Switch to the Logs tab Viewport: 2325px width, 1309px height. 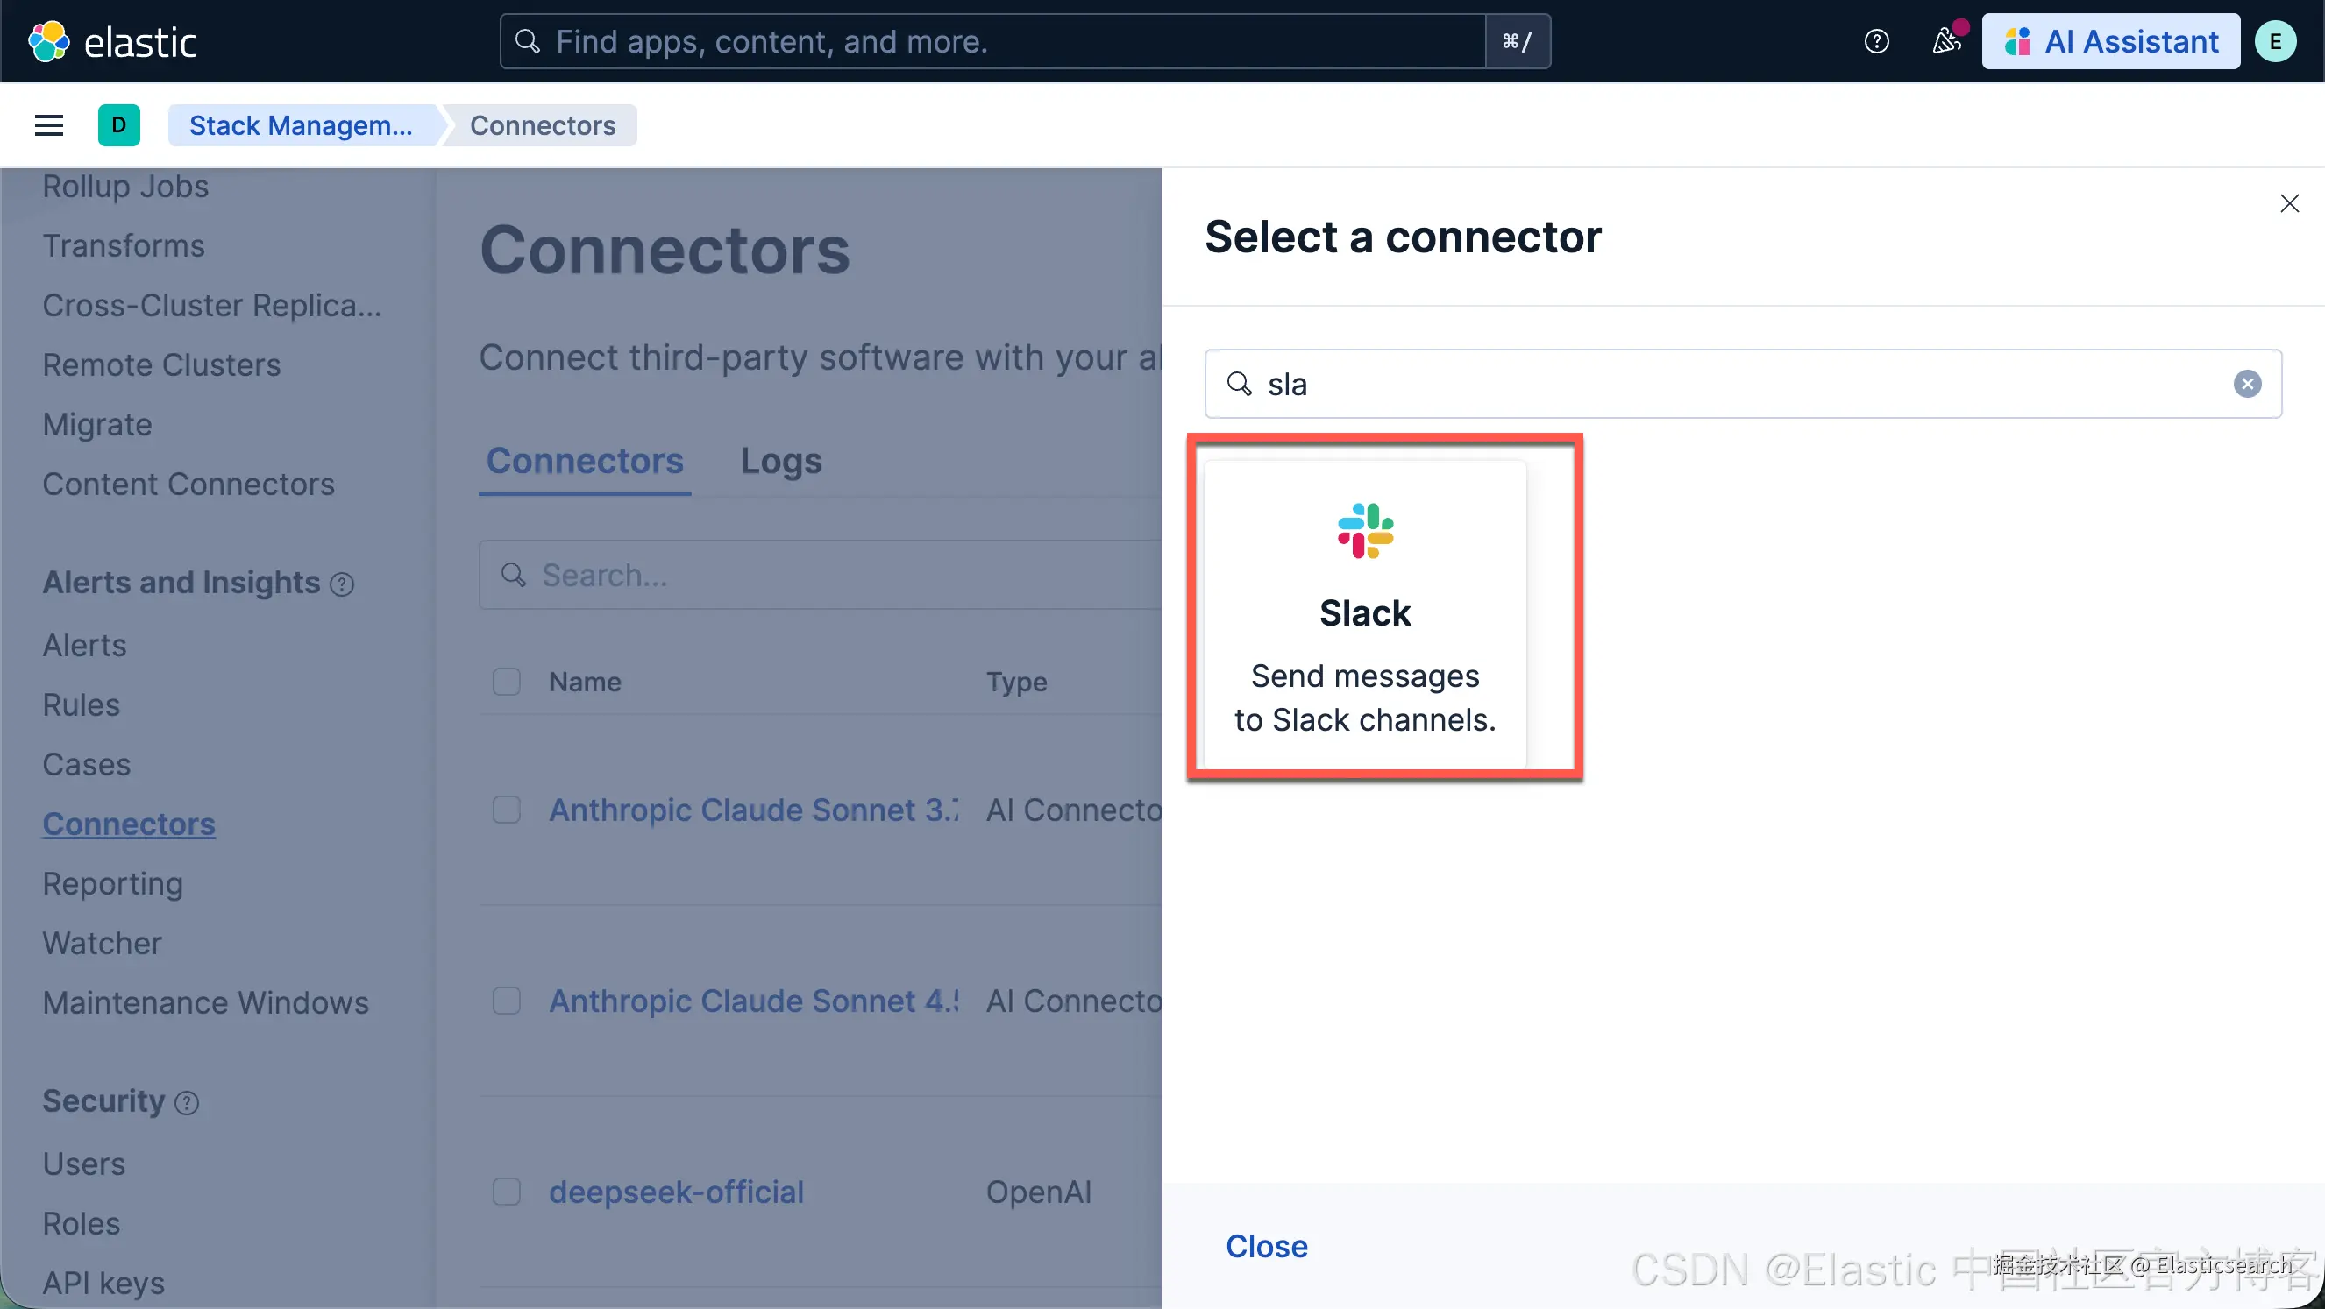(781, 461)
